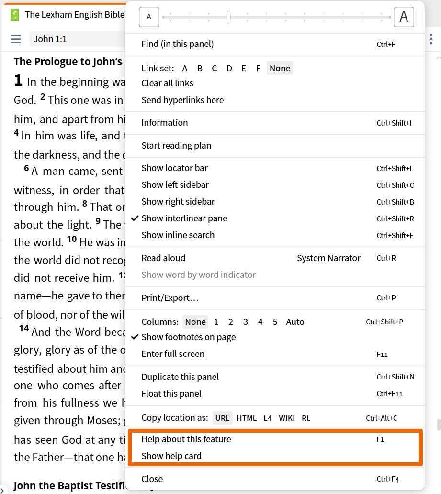Set copy location format to RL
Screen dimensions: 441x494
pos(306,418)
